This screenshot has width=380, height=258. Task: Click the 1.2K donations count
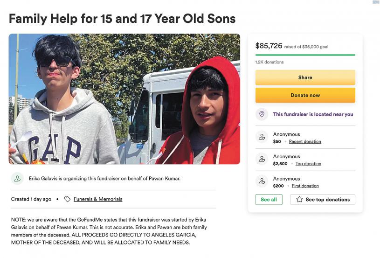click(x=269, y=62)
